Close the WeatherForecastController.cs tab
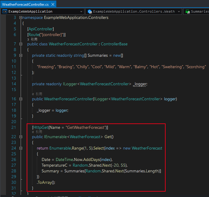 (x=53, y=5)
